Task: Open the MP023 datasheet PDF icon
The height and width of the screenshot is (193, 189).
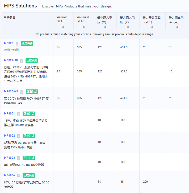Action: coord(17,44)
